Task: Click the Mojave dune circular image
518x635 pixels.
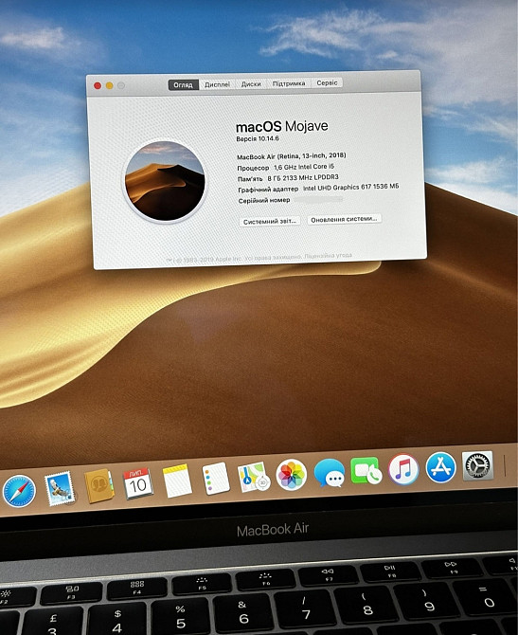Action: (165, 181)
